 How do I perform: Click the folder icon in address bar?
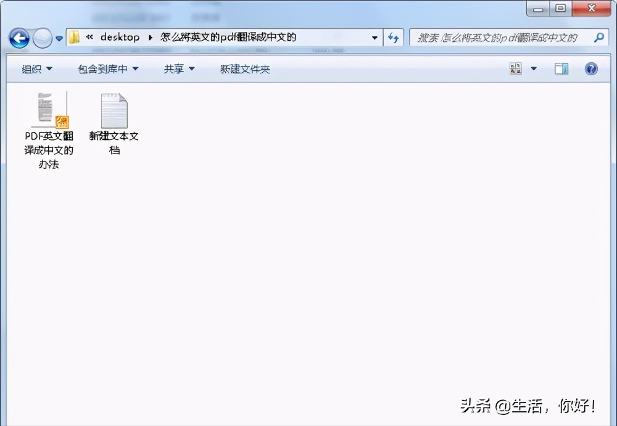point(75,38)
